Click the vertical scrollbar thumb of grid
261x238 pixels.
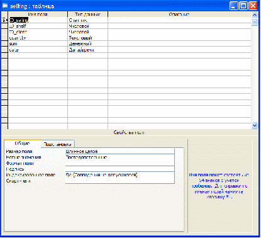pos(255,22)
